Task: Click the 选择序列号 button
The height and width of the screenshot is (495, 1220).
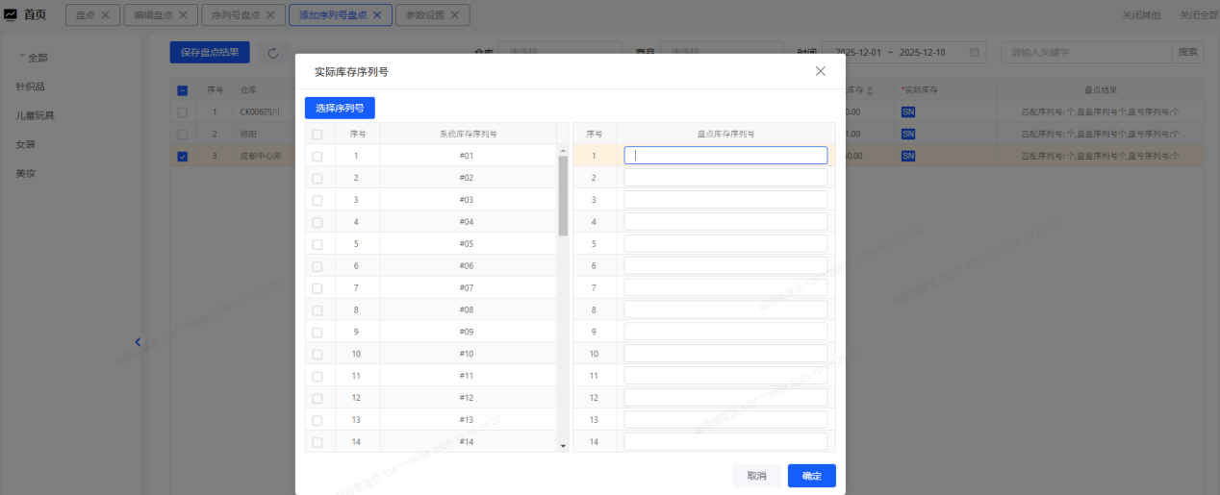Action: [340, 108]
